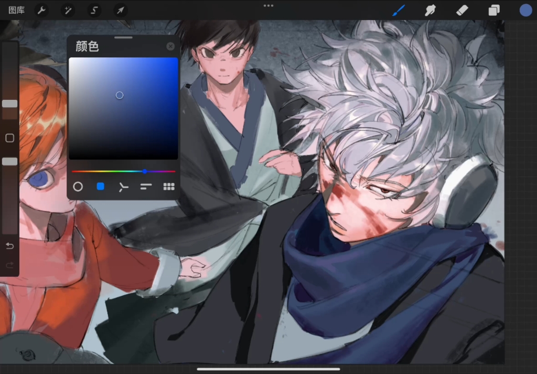Close the 颜色 color panel
This screenshot has width=537, height=374.
coord(170,46)
